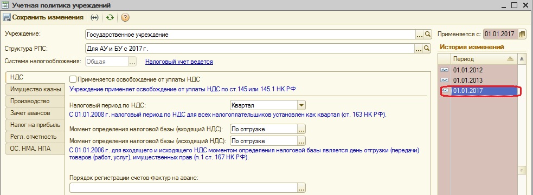Go to the ОС, НМА, НПА tab
533x195 pixels.
[35, 149]
